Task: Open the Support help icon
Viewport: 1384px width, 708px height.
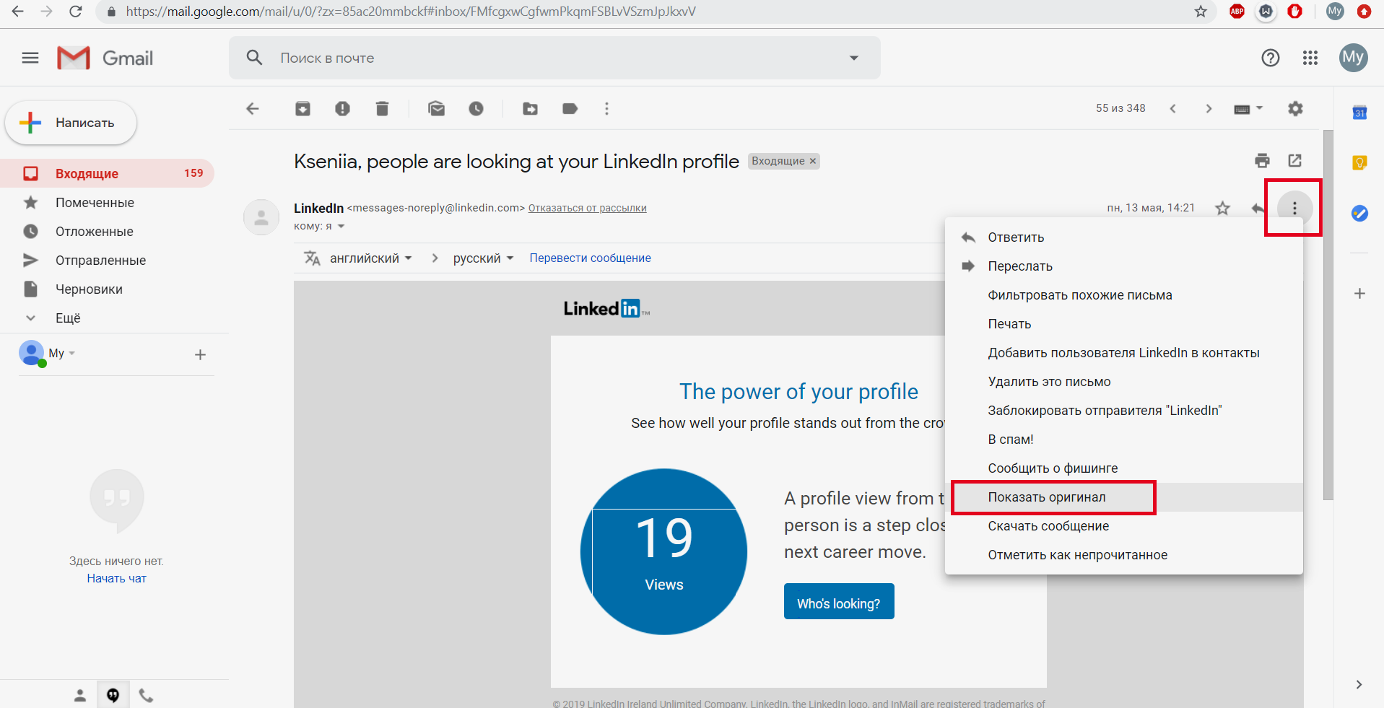Action: click(1270, 58)
